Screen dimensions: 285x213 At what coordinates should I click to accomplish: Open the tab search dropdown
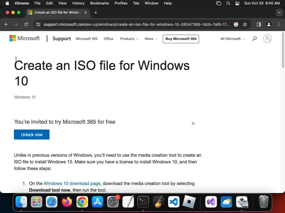pyautogui.click(x=279, y=12)
